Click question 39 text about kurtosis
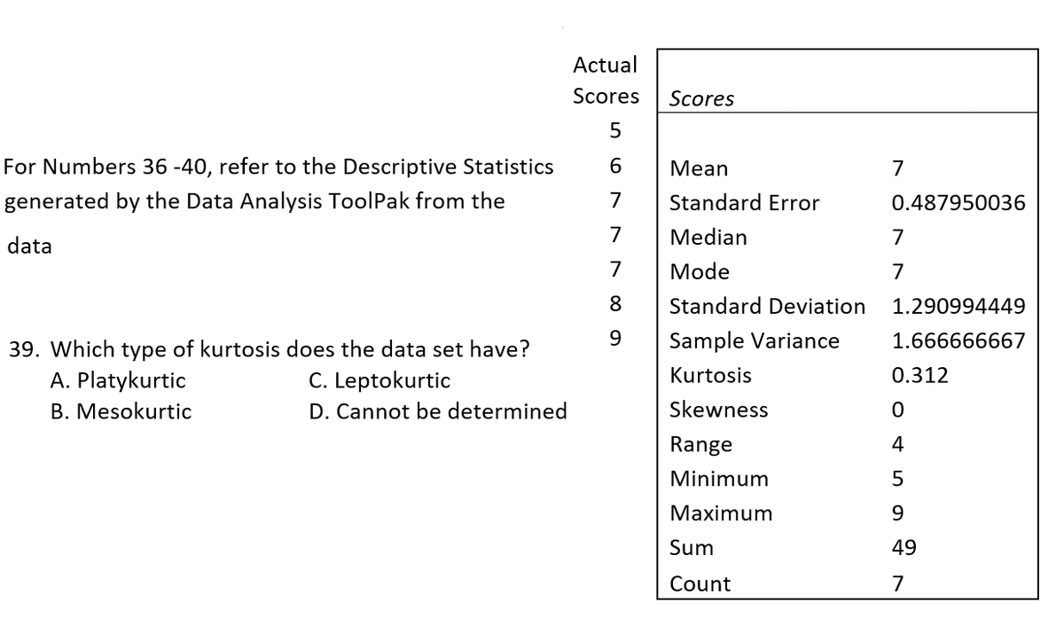Viewport: 1064px width, 618px height. [x=268, y=348]
